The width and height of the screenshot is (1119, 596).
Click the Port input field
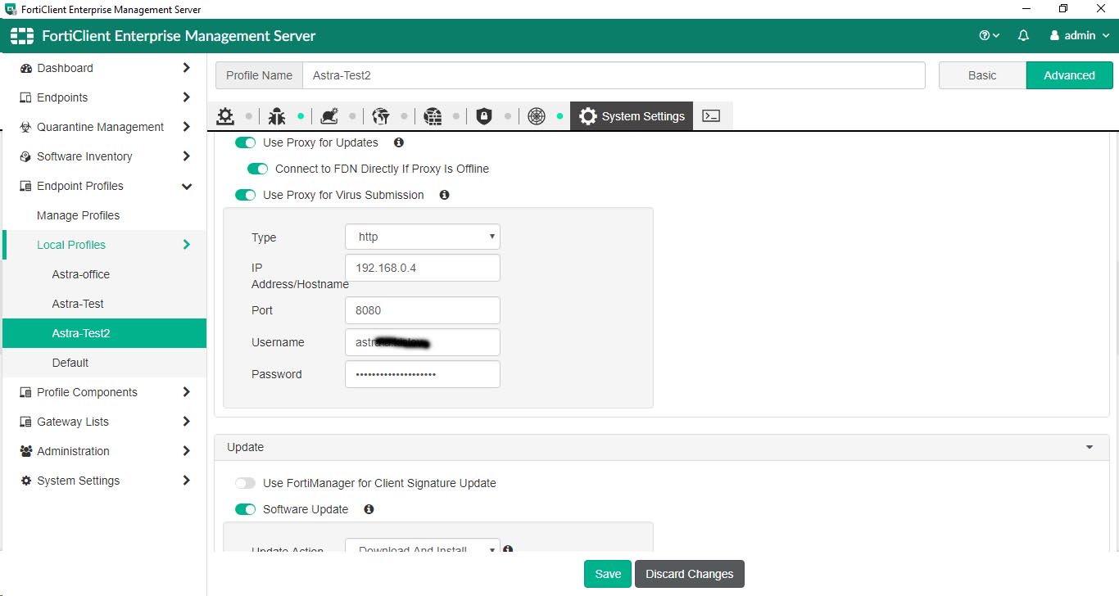422,310
